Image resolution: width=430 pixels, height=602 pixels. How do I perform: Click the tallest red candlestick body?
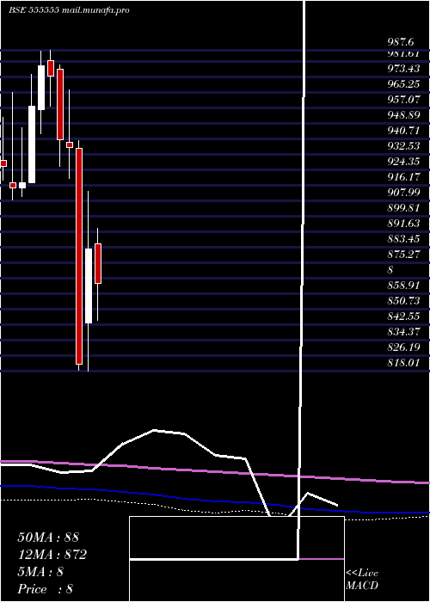pyautogui.click(x=79, y=256)
